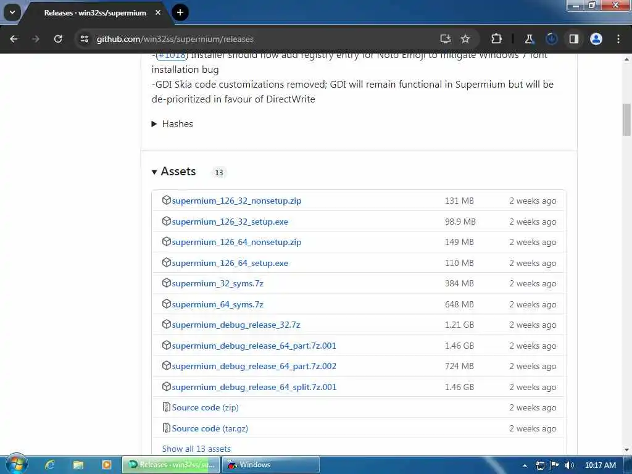Close the Releases win32ss/supermium tab
Screen dimensions: 632x474
[x=158, y=12]
